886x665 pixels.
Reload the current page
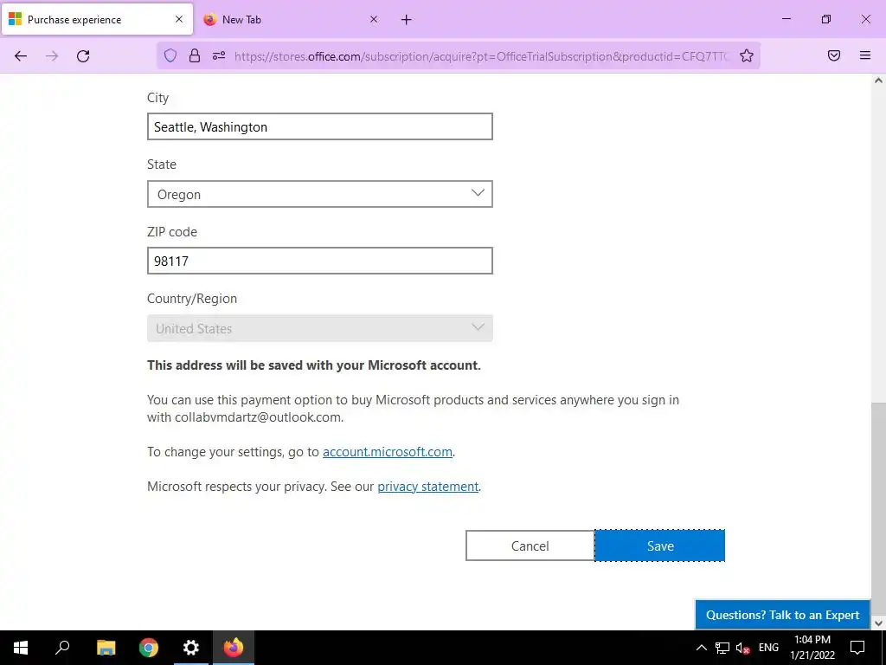point(83,56)
